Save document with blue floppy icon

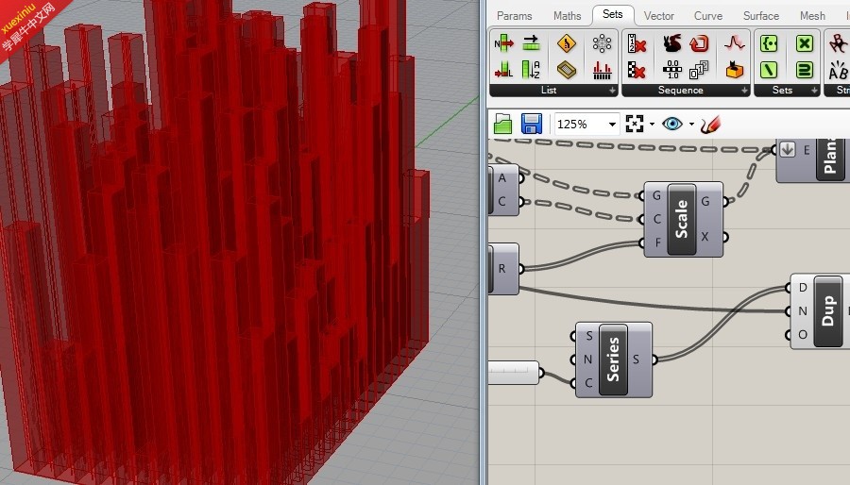(x=531, y=124)
